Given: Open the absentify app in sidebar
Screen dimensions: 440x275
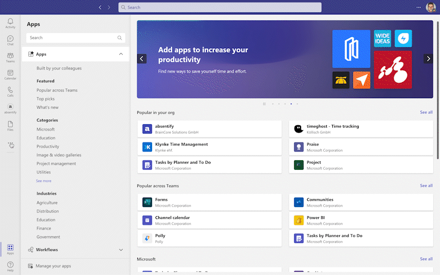Looking at the screenshot, I should (10, 109).
